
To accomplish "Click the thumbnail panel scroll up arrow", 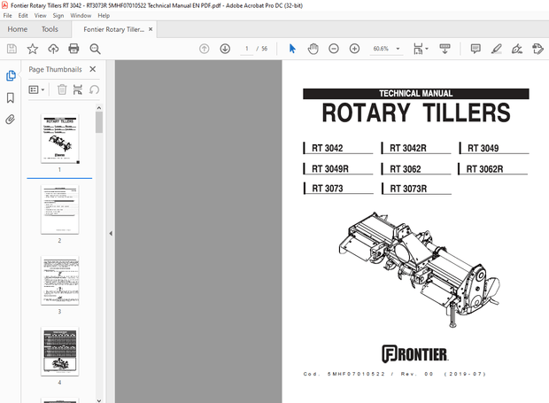I will (99, 108).
